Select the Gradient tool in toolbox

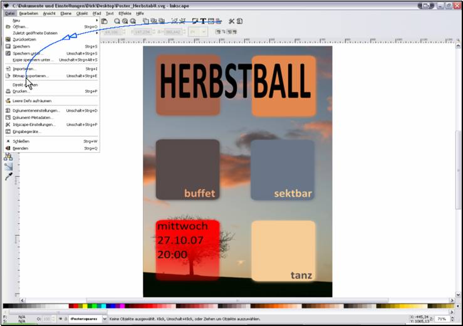click(8, 167)
